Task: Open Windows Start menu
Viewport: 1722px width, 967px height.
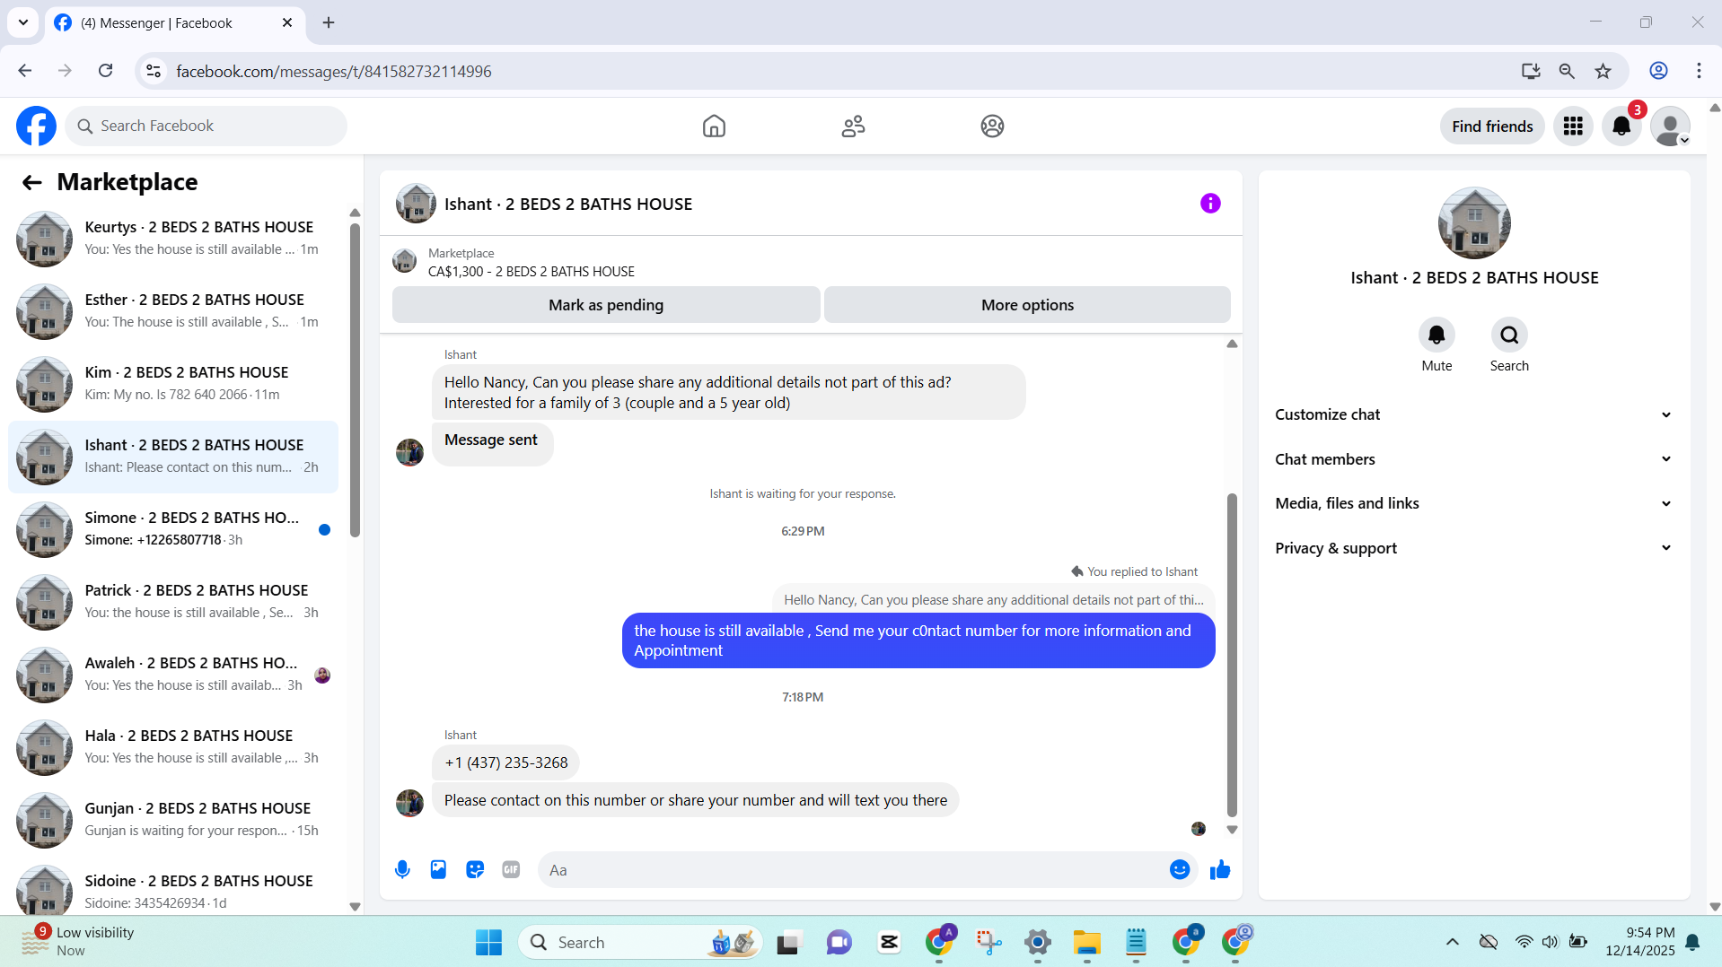Action: (x=488, y=942)
